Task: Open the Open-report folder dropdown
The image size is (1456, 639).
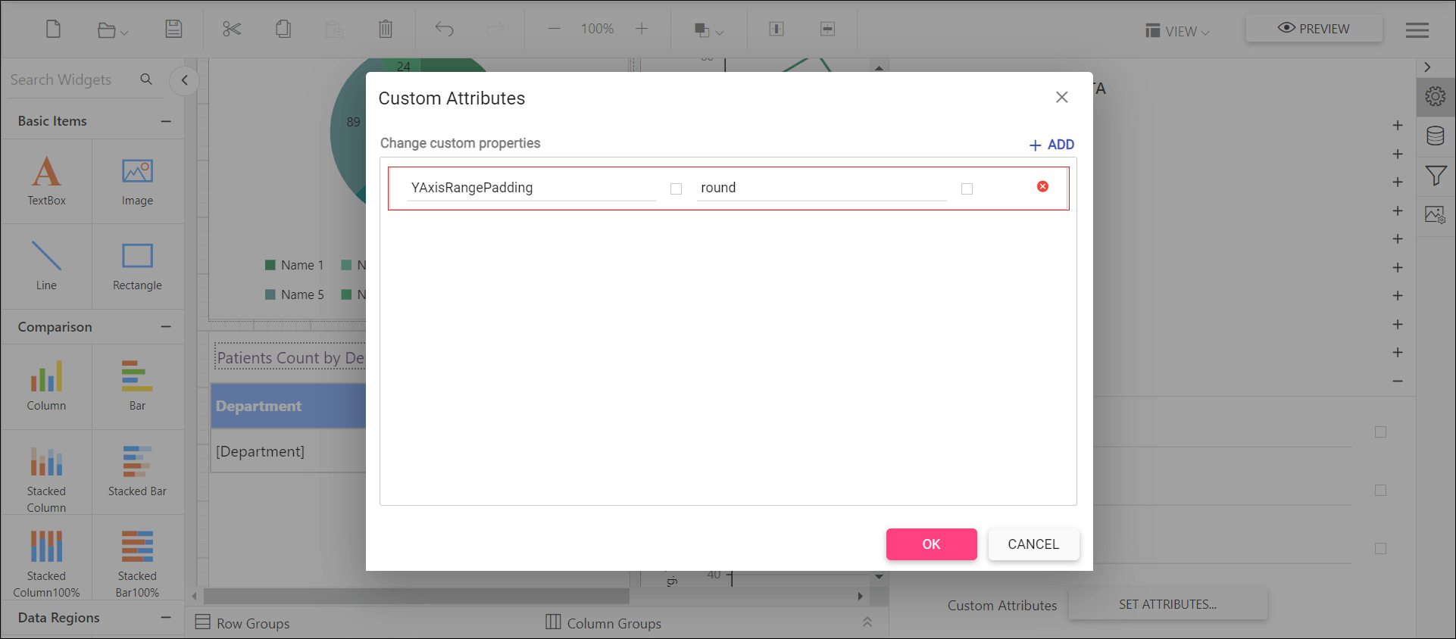Action: [x=113, y=30]
